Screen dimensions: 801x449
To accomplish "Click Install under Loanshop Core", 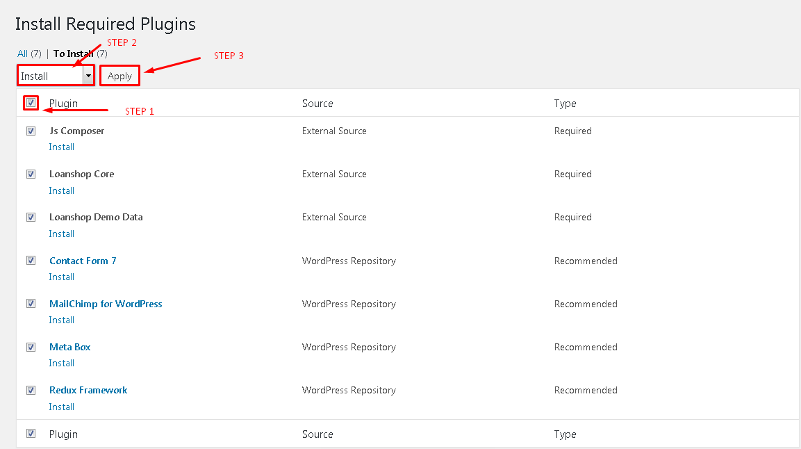I will tap(61, 190).
